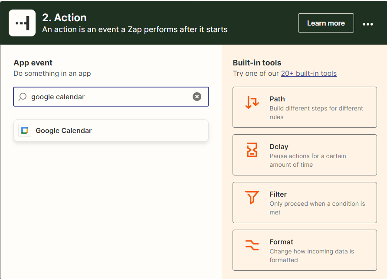The width and height of the screenshot is (387, 279).
Task: Clear the search text with X icon
Action: [197, 97]
